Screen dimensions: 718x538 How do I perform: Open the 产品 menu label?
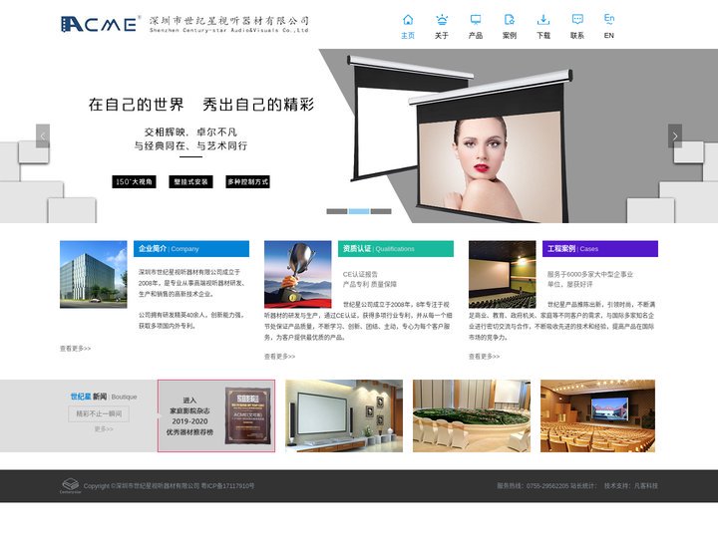pos(476,35)
